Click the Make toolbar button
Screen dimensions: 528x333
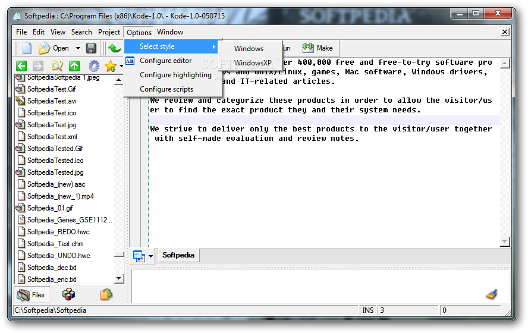pos(318,48)
